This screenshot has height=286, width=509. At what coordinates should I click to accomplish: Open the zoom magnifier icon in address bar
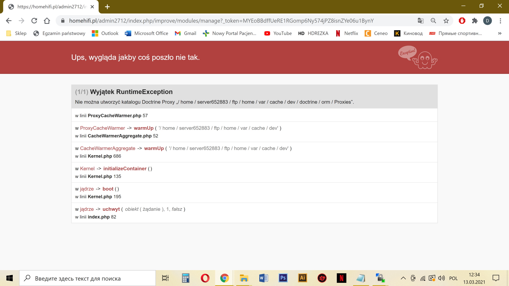[433, 21]
